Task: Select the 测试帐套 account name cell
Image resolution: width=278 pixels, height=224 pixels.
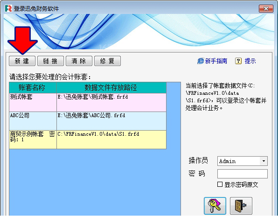Action: click(33, 102)
